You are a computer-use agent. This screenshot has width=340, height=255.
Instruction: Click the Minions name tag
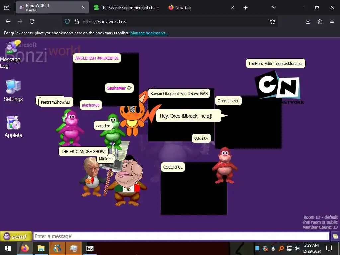tap(106, 159)
